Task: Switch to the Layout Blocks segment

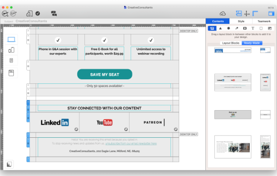Action: (x=231, y=43)
